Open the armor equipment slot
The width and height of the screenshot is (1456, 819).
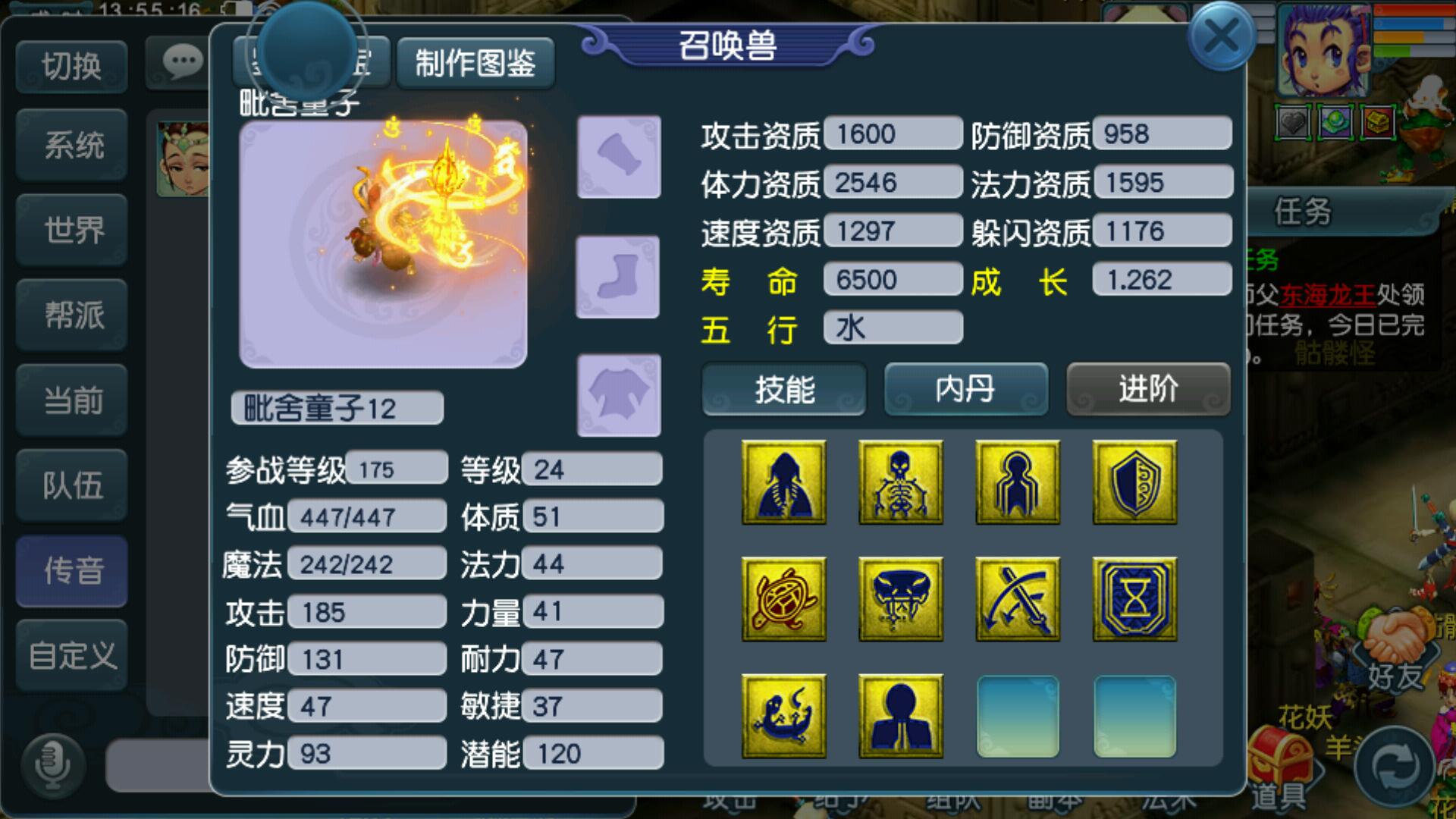[x=619, y=395]
